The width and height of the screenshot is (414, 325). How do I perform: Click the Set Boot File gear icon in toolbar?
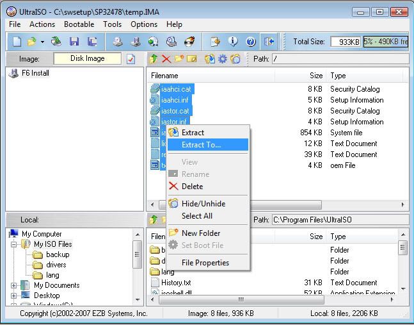222,59
